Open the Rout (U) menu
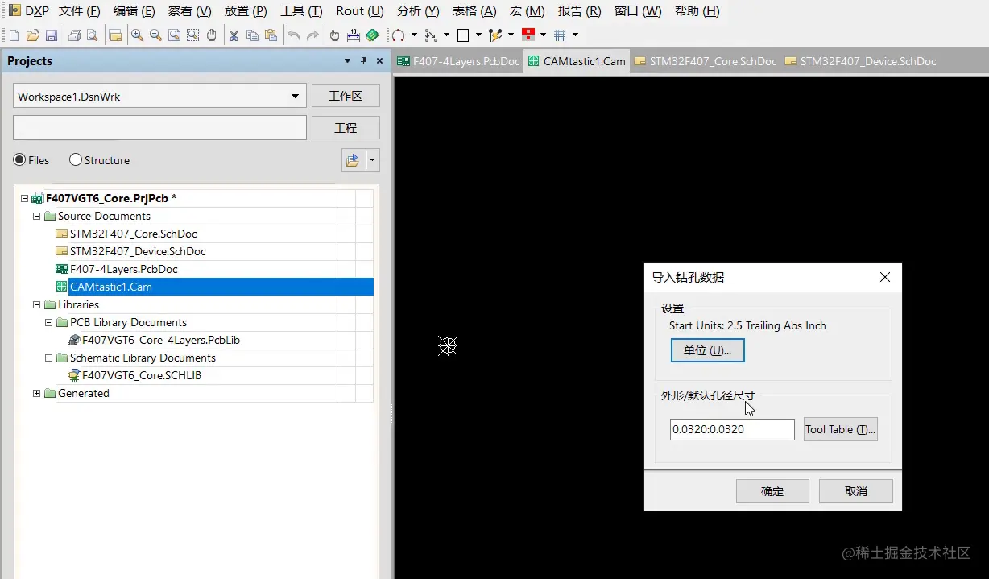 coord(360,11)
